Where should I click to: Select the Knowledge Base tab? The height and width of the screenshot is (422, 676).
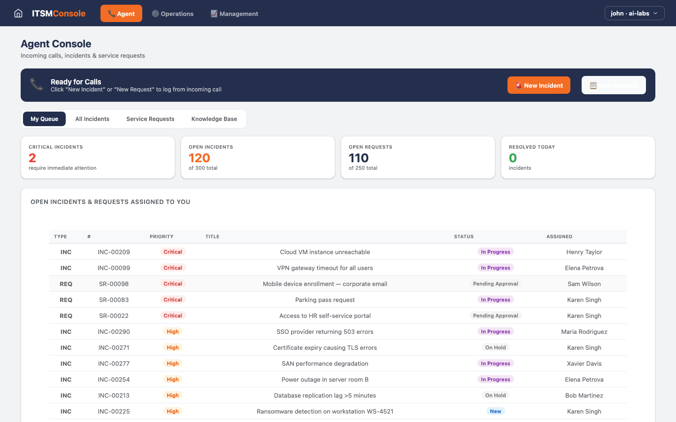pyautogui.click(x=214, y=119)
